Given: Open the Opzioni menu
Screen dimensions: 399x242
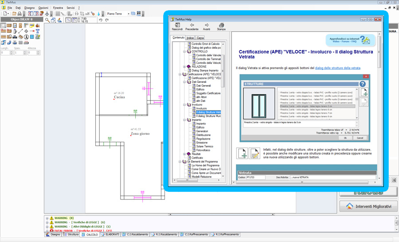Looking at the screenshot, I should pos(43,8).
